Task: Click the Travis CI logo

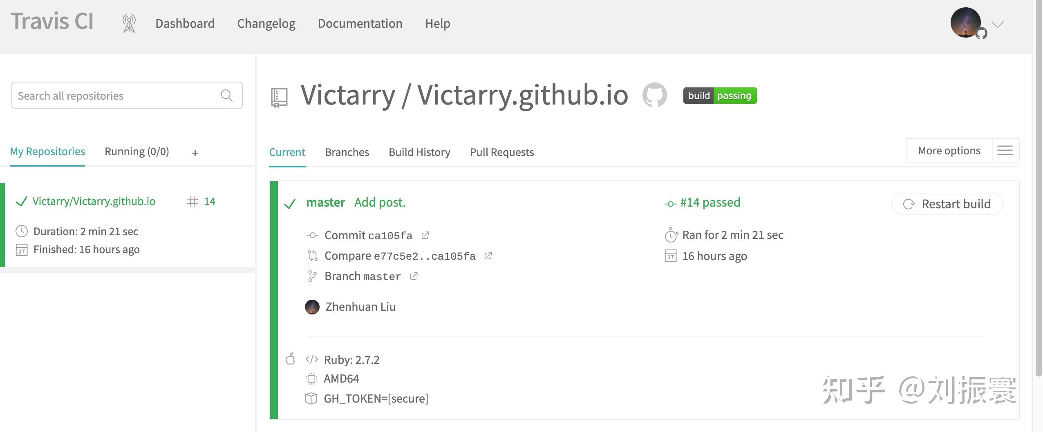Action: point(52,21)
